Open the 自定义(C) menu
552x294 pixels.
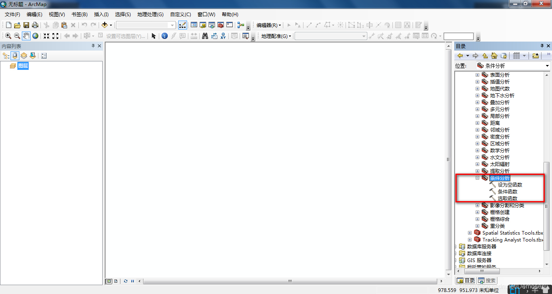(x=180, y=14)
